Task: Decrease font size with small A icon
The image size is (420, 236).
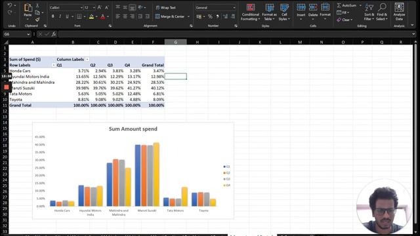Action: [106, 8]
